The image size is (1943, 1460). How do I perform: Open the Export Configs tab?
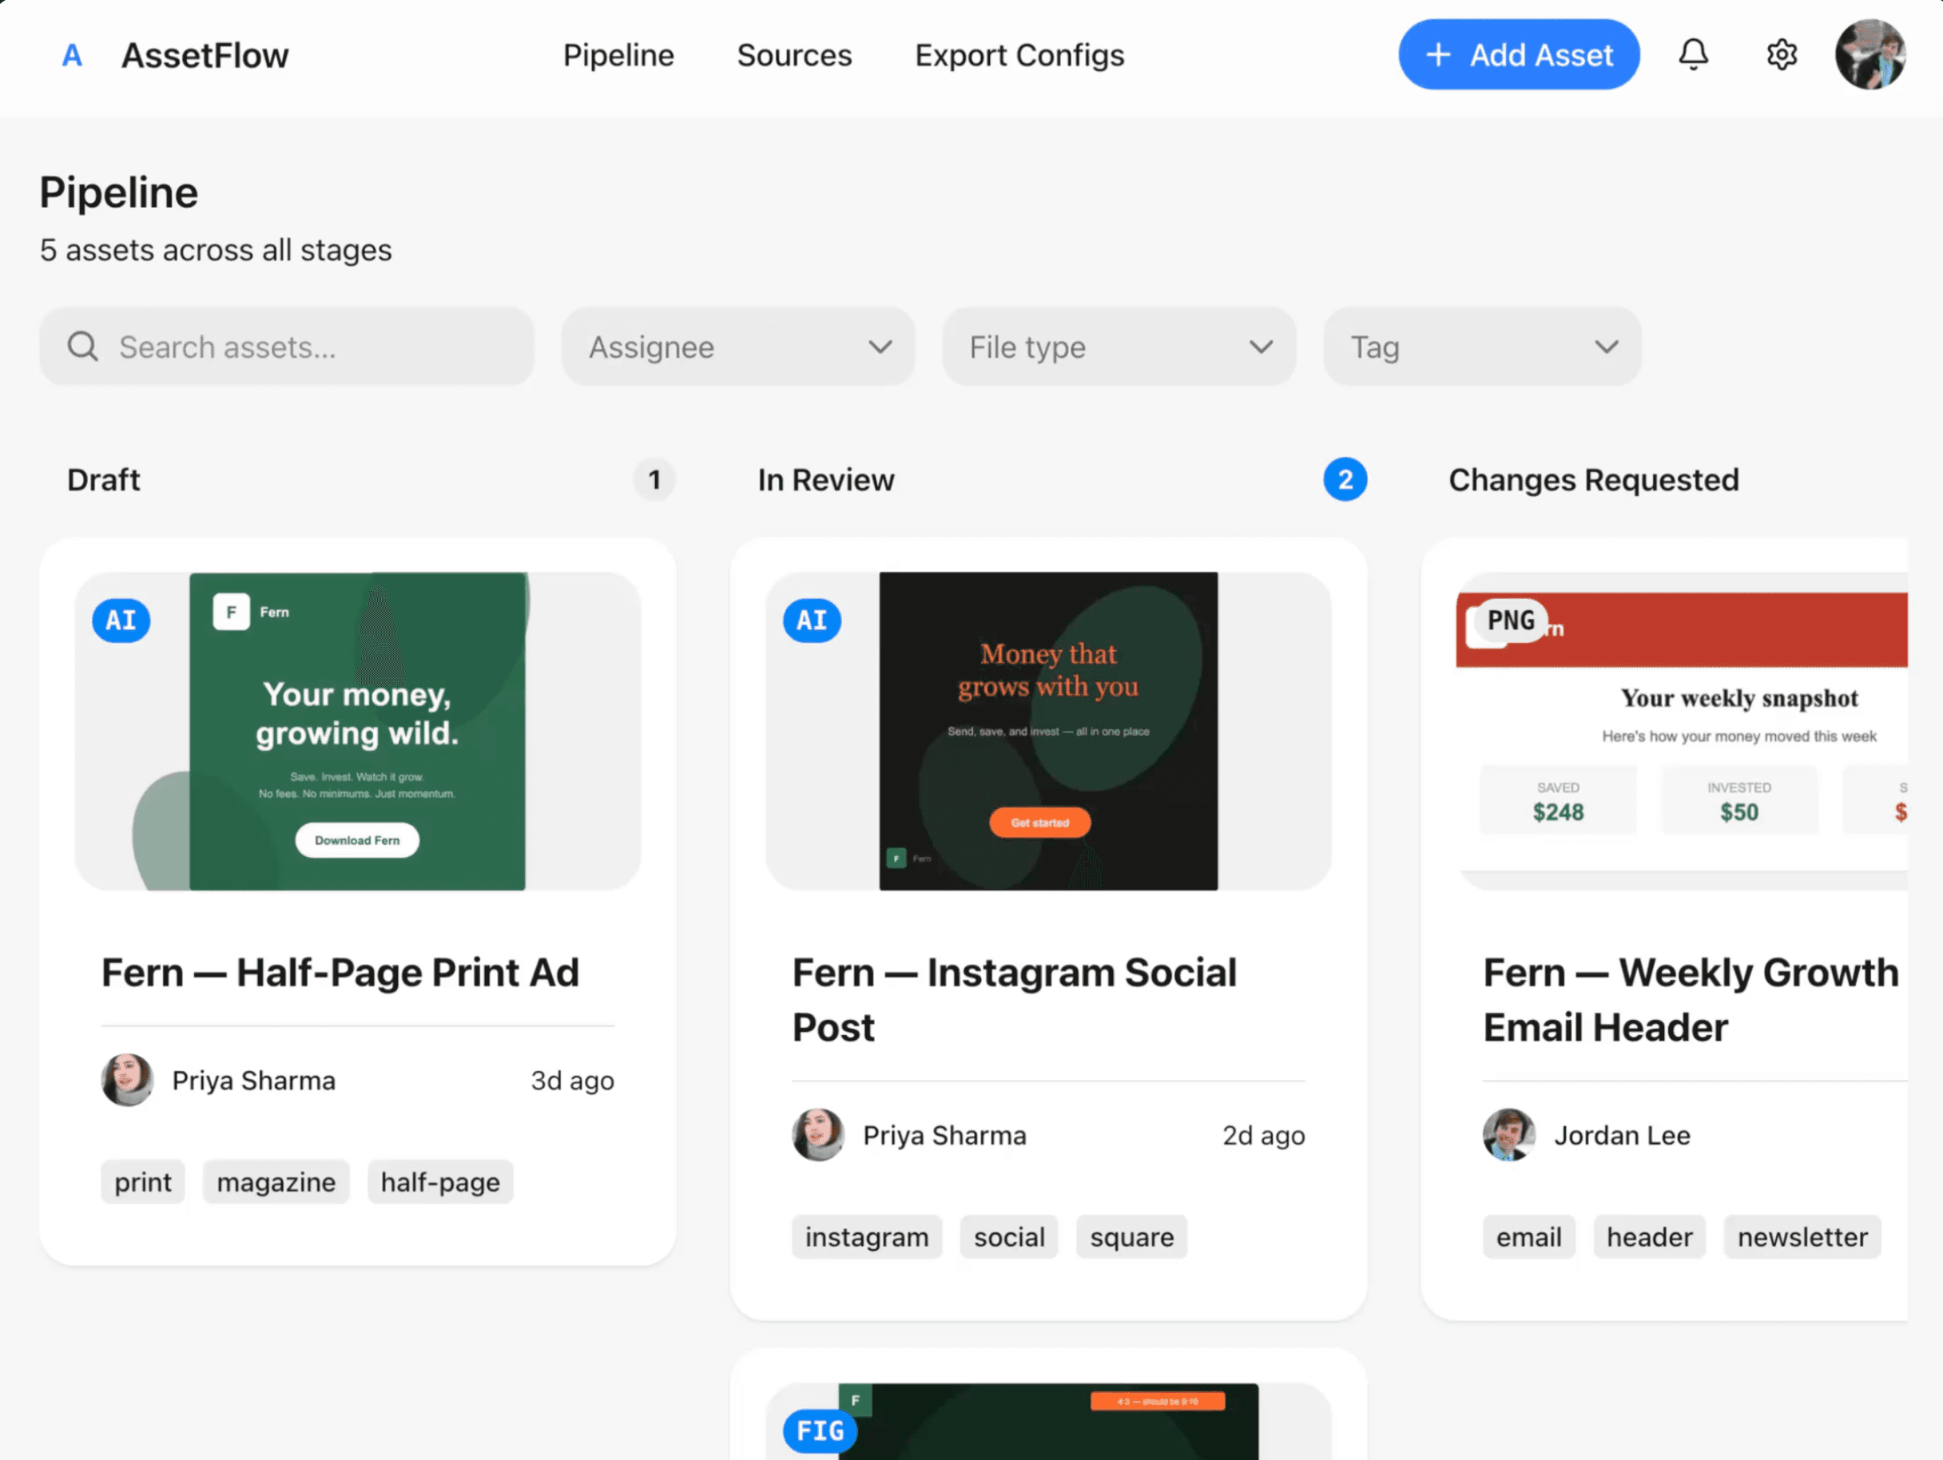1019,55
